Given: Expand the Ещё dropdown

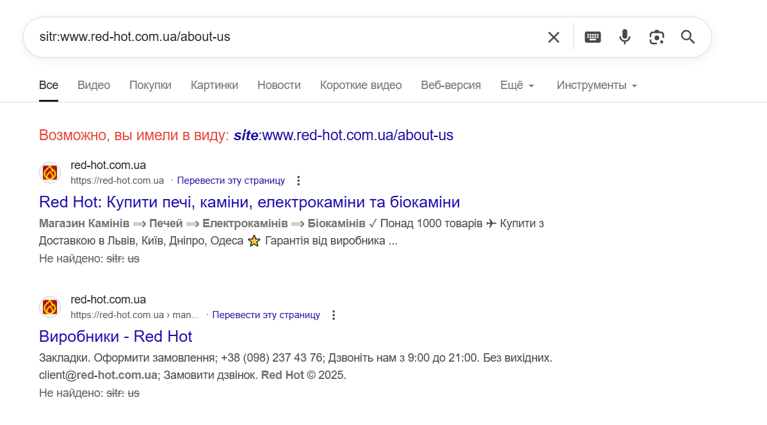Looking at the screenshot, I should [x=517, y=85].
